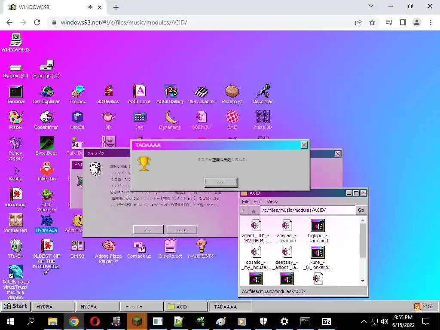Switch to first HYDRA taskbar item
The image size is (440, 330).
[53, 306]
